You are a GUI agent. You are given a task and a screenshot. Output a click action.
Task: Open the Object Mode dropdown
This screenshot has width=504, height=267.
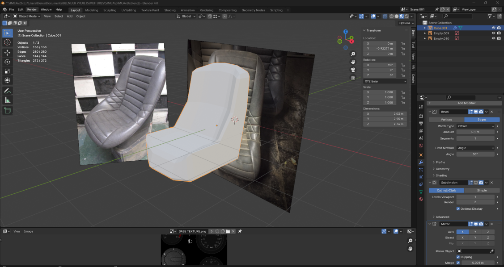(27, 16)
